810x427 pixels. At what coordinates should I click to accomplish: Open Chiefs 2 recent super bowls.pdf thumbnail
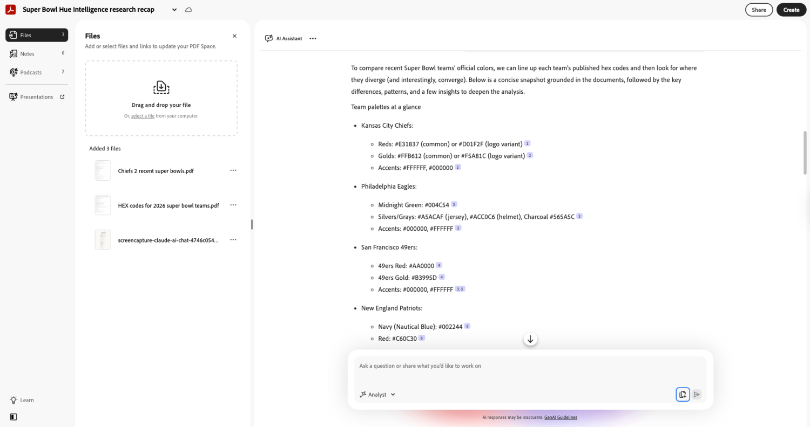coord(103,170)
